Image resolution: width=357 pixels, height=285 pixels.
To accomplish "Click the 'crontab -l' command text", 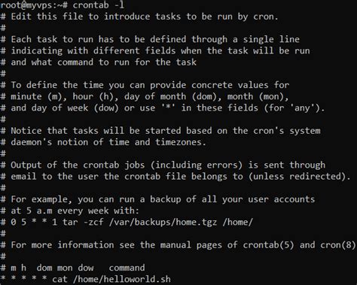I will pyautogui.click(x=98, y=5).
